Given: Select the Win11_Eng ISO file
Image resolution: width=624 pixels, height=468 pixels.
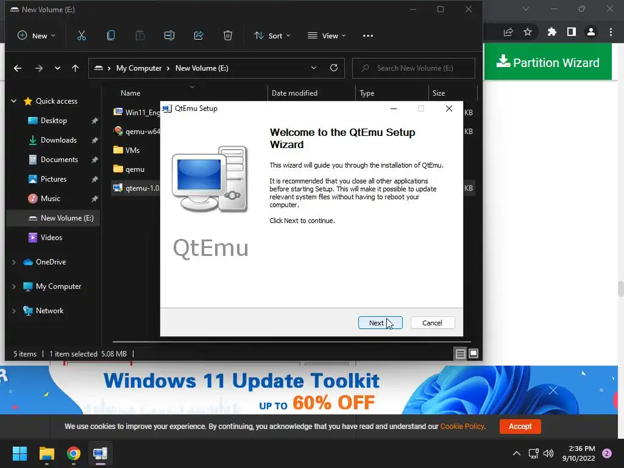Looking at the screenshot, I should [136, 113].
